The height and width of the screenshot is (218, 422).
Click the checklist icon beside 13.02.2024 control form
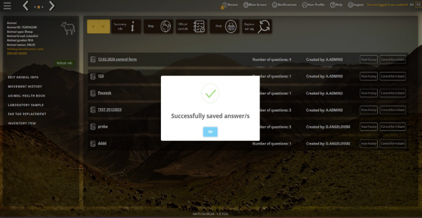[93, 60]
